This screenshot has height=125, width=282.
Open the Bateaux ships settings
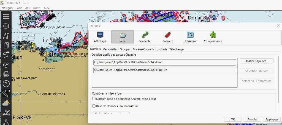tap(167, 37)
